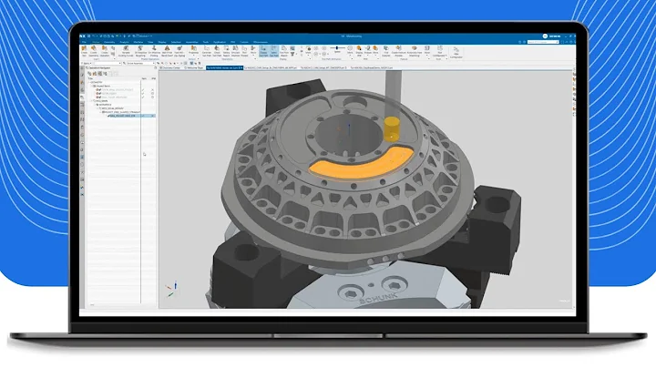Adjust the animation Speed slider

click(337, 48)
